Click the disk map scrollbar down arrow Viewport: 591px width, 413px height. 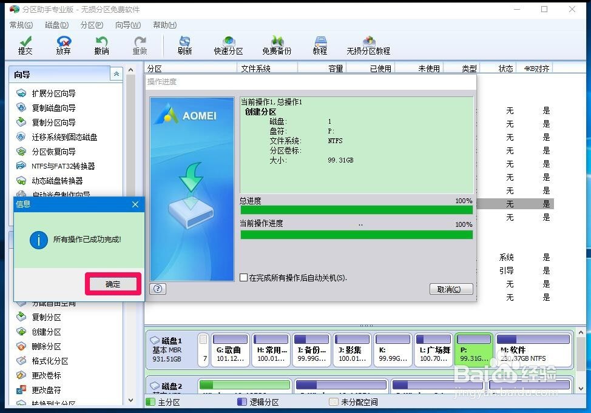click(581, 389)
